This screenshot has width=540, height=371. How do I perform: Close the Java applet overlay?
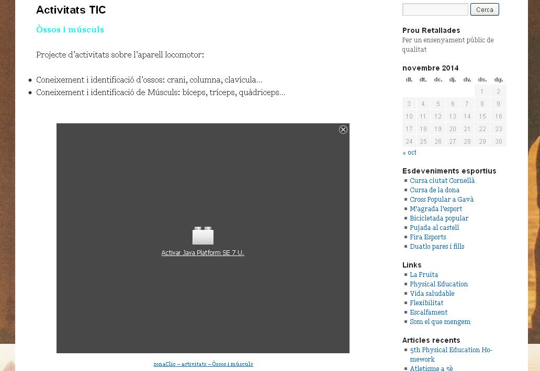343,130
